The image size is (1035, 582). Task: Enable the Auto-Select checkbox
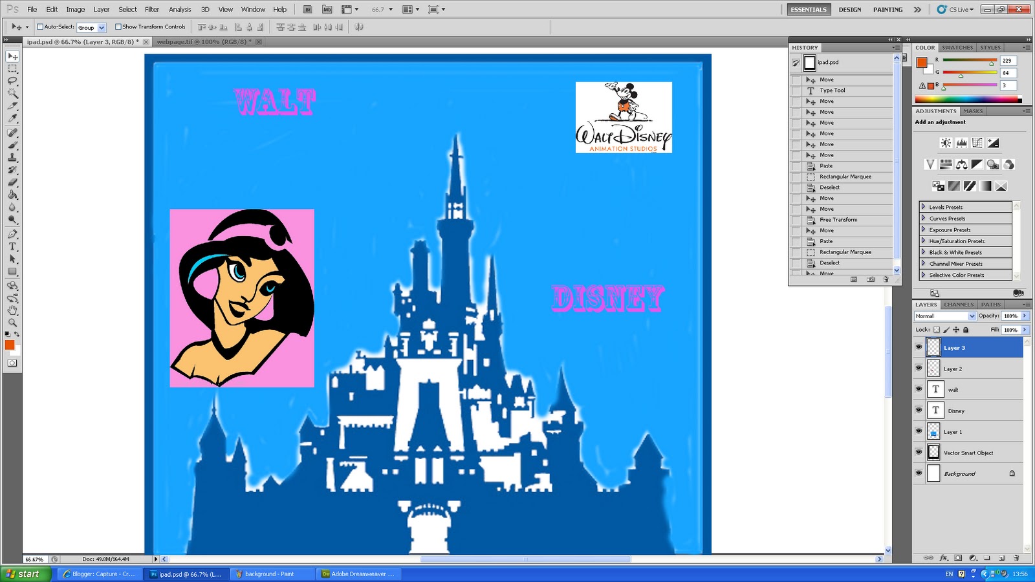tap(40, 27)
